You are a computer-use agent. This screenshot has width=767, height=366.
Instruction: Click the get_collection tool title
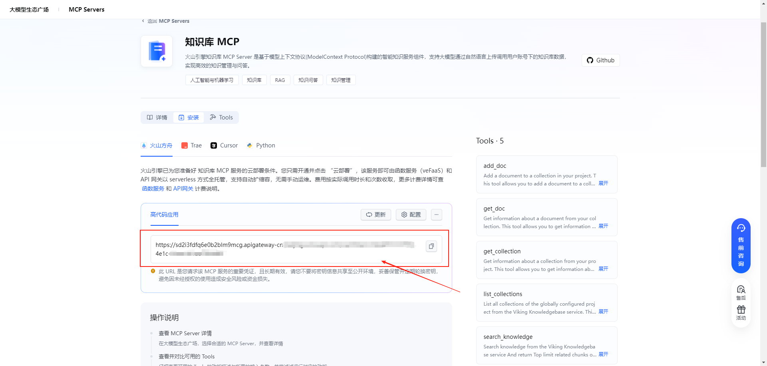coord(502,251)
